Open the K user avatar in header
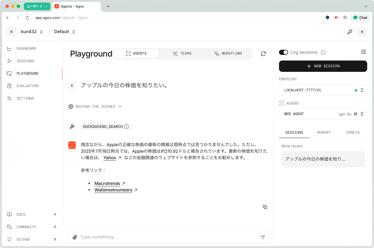 click(x=362, y=32)
